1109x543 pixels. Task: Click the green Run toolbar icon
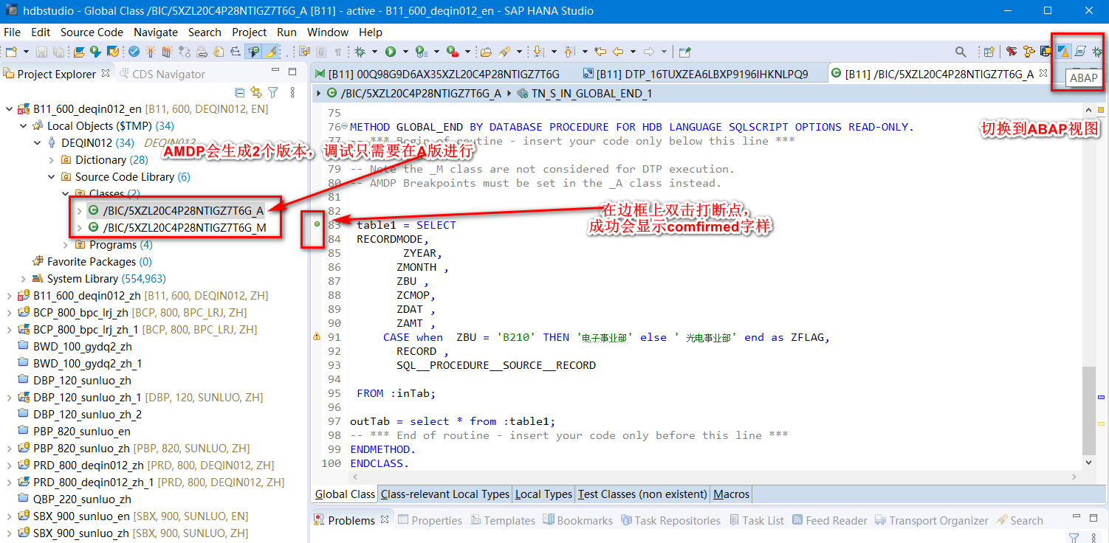coord(391,51)
